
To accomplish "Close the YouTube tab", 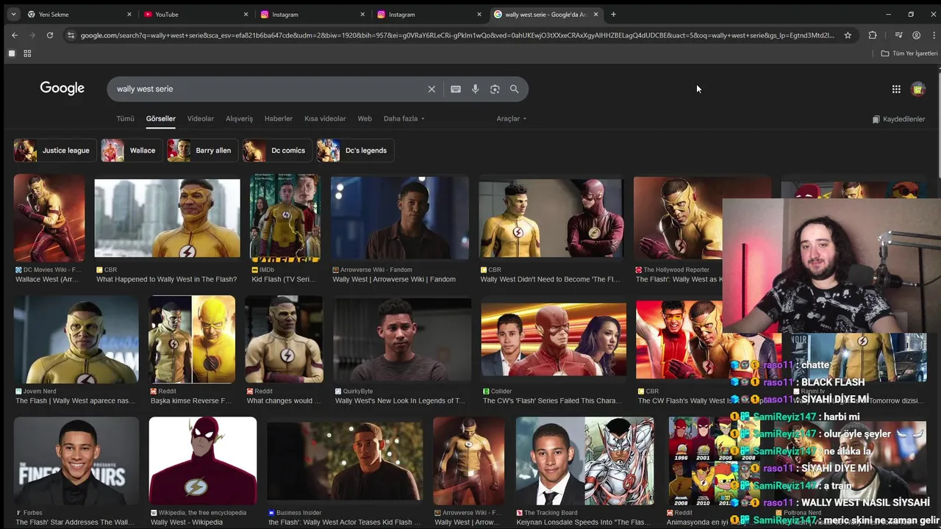I will tap(246, 14).
